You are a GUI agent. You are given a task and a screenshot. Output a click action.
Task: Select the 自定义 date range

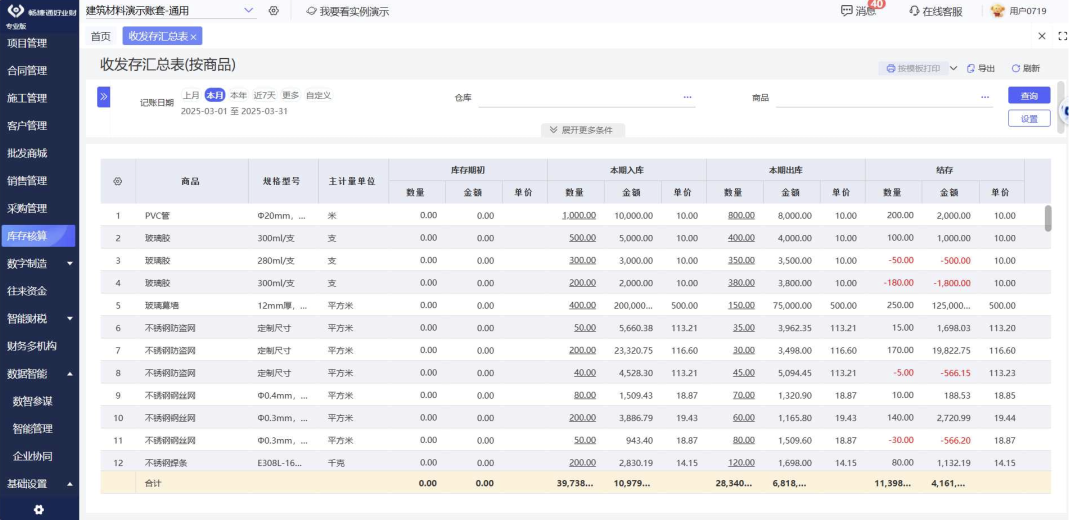[318, 95]
